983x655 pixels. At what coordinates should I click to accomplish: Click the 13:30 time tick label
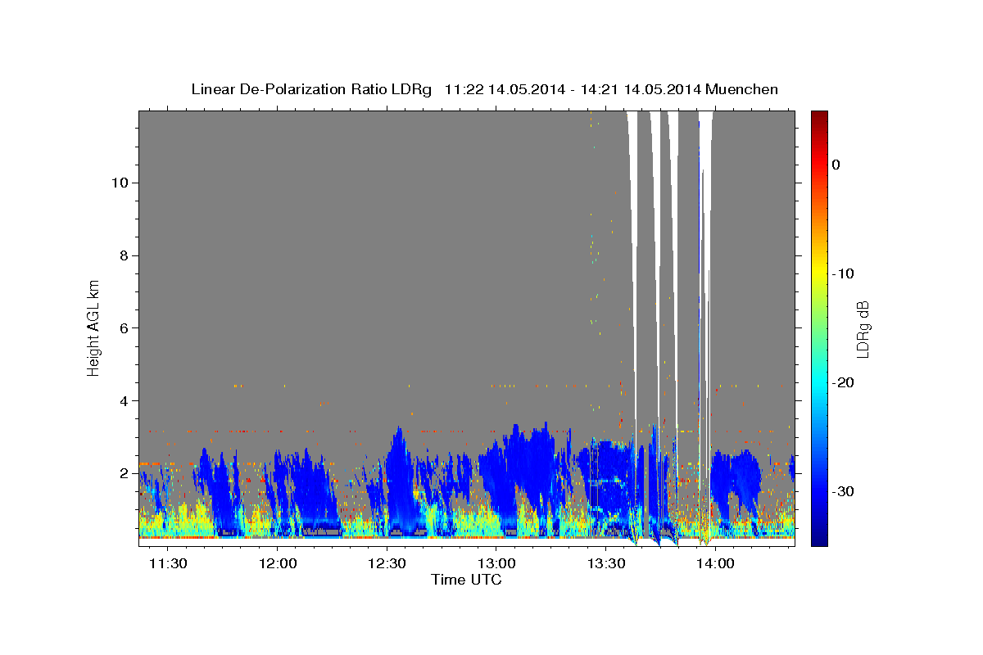605,563
